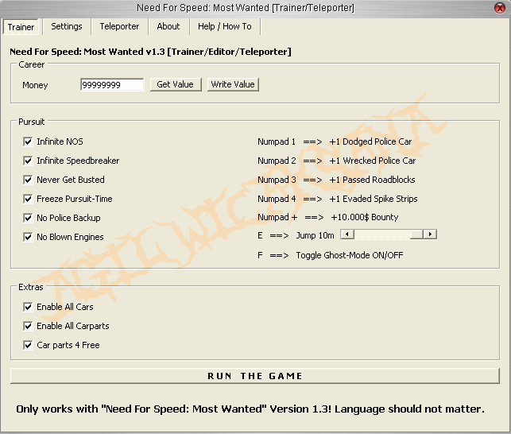
Task: Click the 'Money' label
Action: (x=35, y=85)
